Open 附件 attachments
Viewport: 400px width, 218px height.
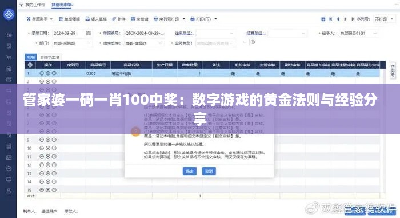[x=119, y=19]
